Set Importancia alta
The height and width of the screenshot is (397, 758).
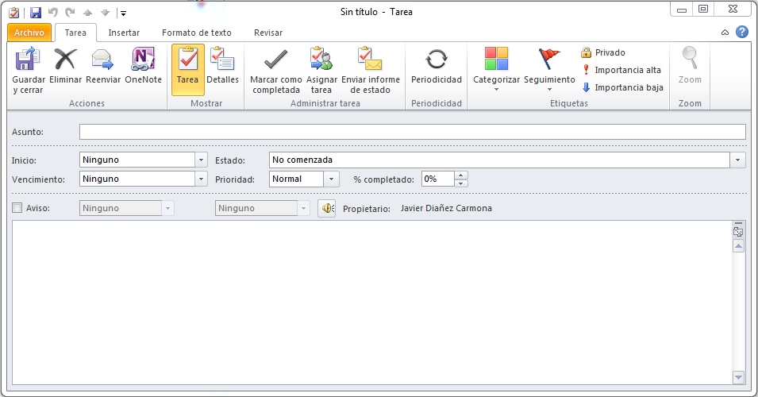(x=621, y=70)
